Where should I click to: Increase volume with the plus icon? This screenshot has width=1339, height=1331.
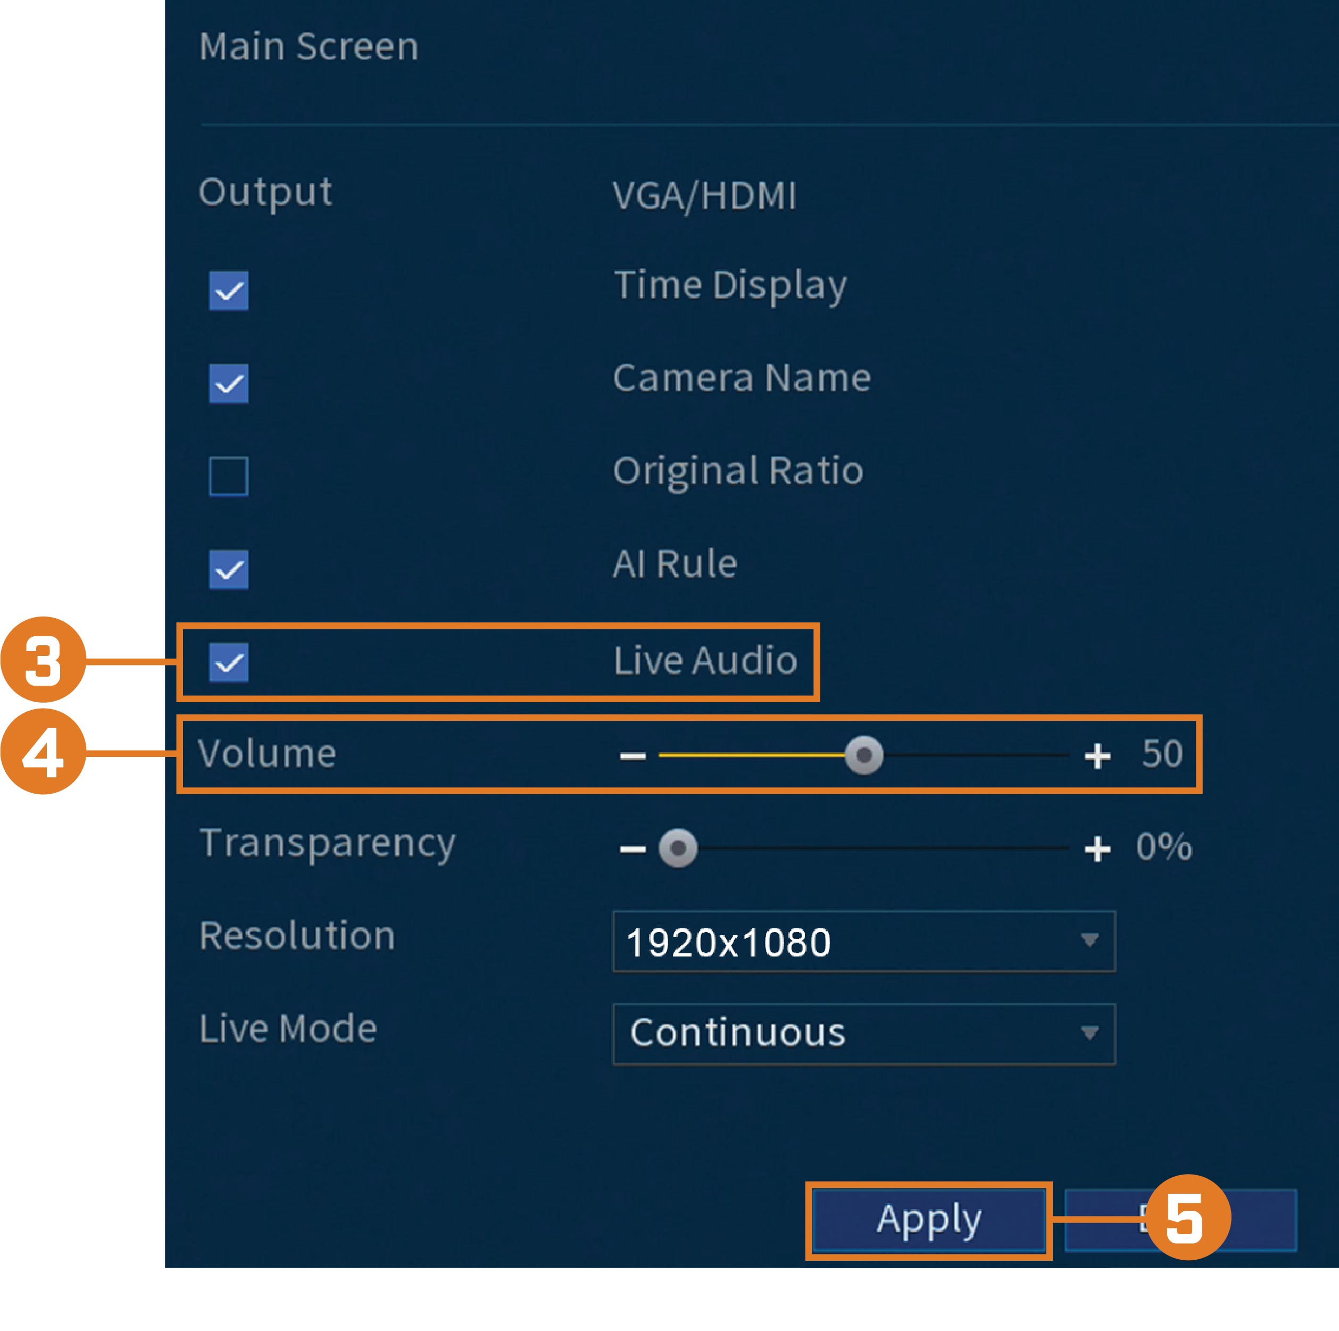click(x=1097, y=755)
